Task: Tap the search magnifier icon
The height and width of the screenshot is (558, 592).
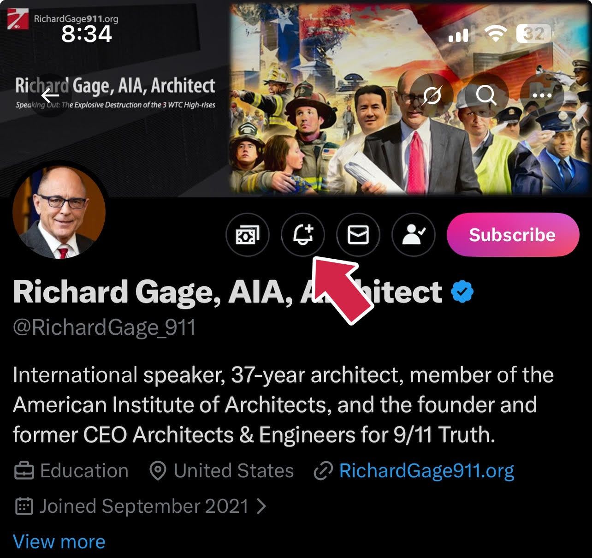Action: (x=486, y=95)
